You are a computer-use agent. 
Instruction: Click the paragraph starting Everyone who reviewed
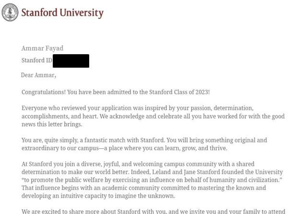pos(153,116)
